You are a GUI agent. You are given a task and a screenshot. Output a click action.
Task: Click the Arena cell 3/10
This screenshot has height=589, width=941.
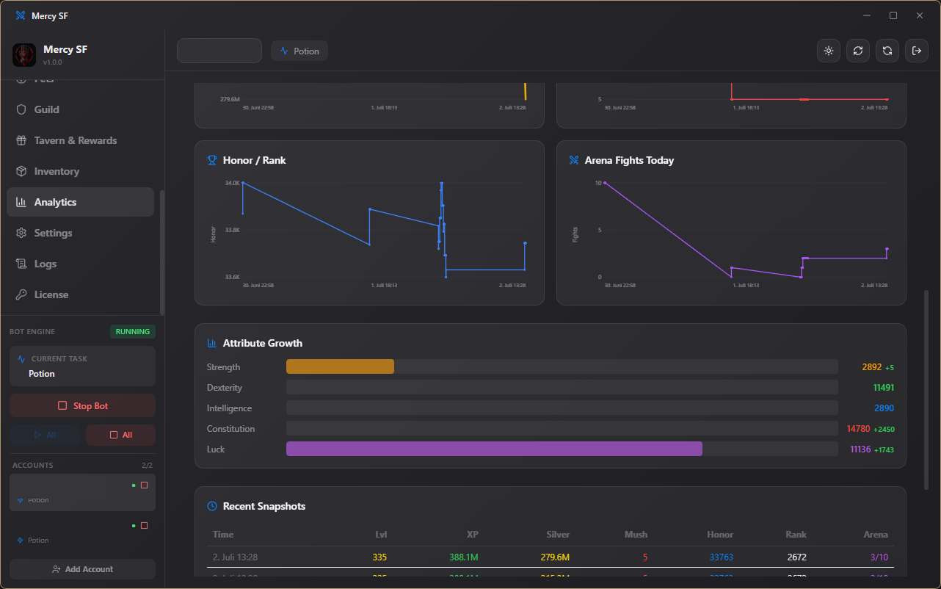click(879, 557)
